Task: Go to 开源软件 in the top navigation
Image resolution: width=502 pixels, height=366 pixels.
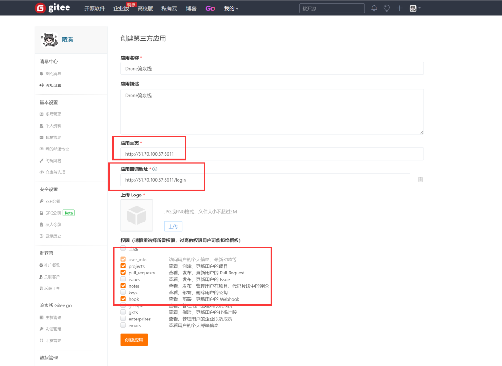Action: coord(94,8)
